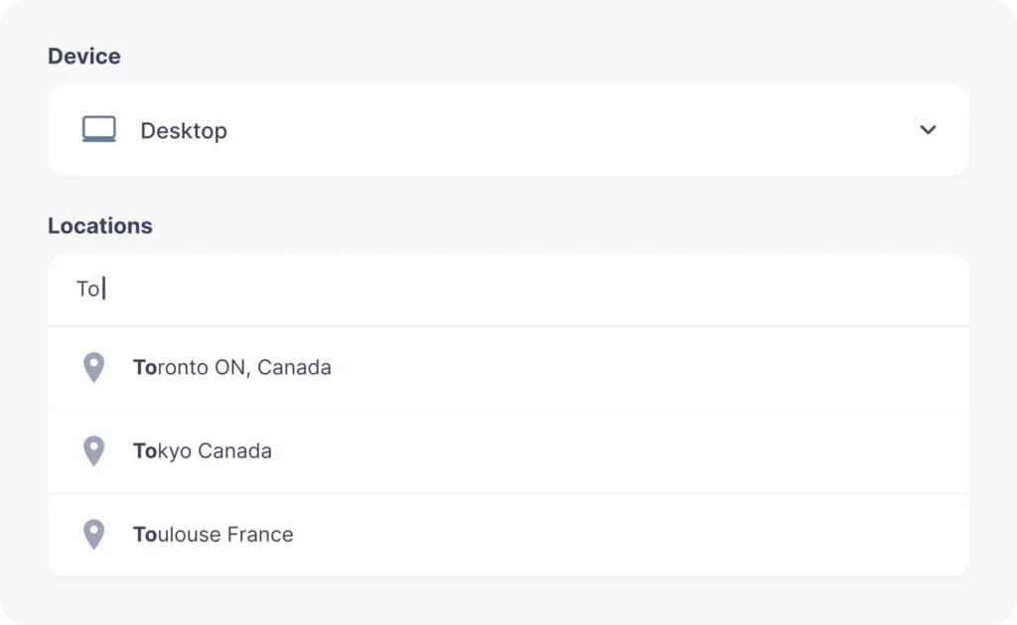
Task: Click the typed "To" text in the location search
Action: [x=88, y=289]
